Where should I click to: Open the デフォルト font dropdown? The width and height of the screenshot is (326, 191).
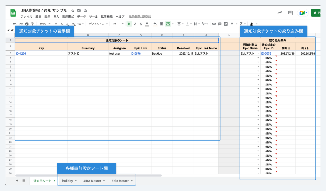98,24
